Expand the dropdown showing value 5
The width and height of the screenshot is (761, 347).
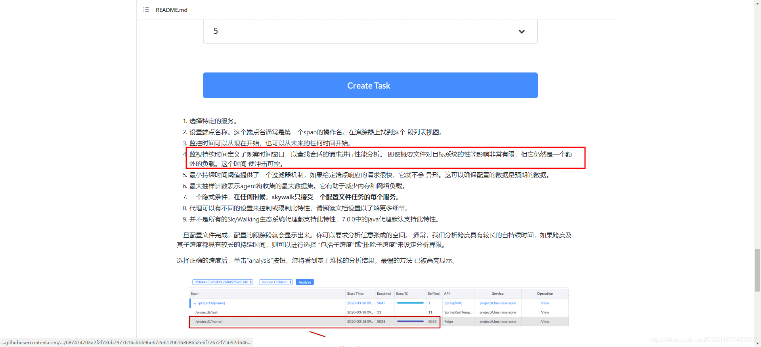(x=370, y=31)
